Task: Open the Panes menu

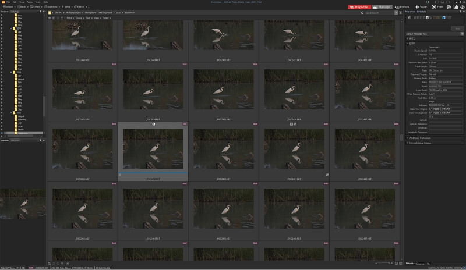Action: tap(30, 2)
